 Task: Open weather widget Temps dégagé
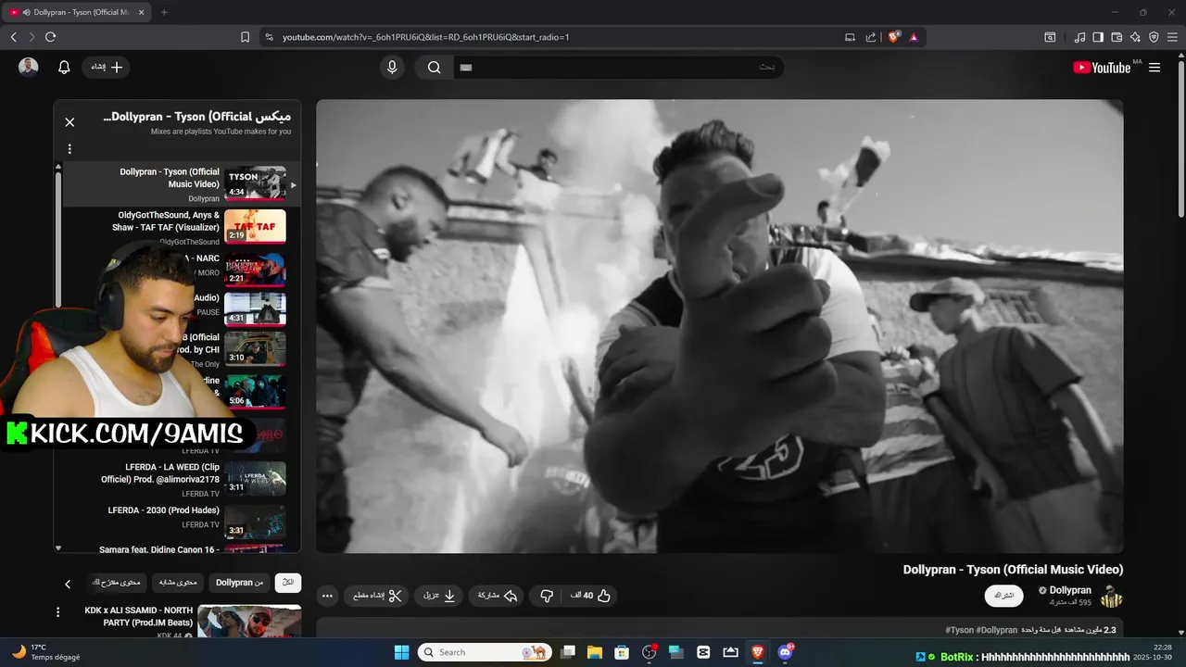click(x=45, y=652)
